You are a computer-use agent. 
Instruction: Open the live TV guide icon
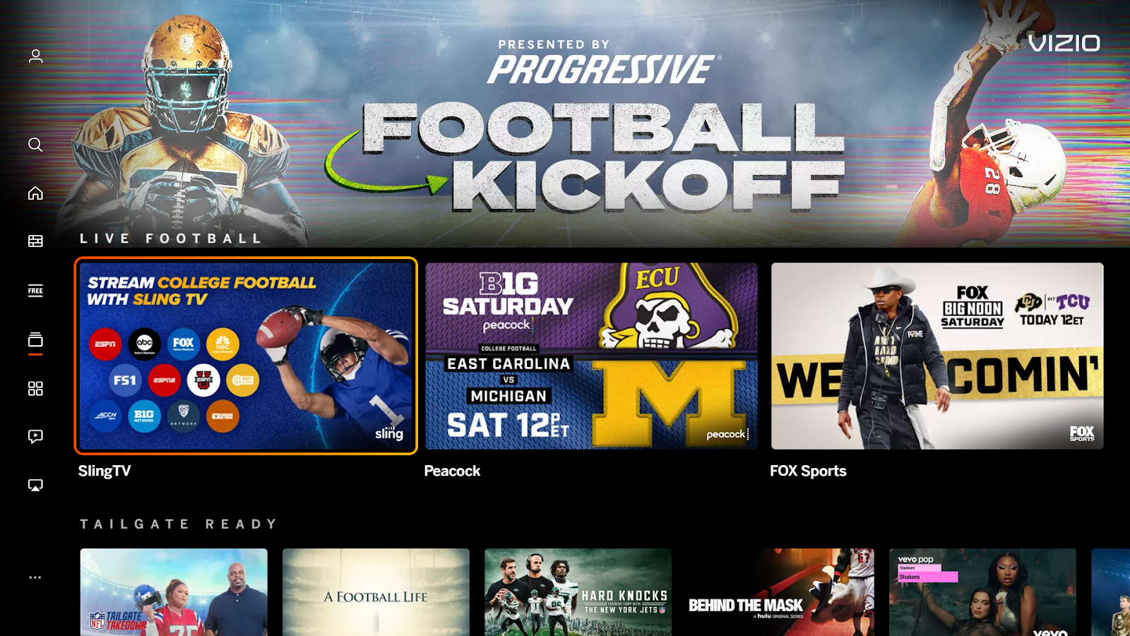point(35,241)
